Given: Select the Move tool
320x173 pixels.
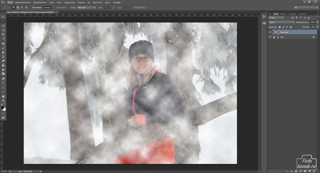Looking at the screenshot, I should [3, 17].
